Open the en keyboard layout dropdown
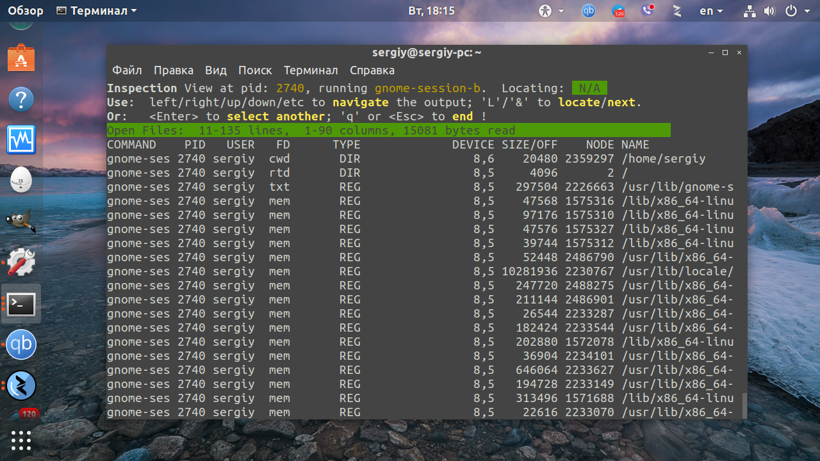 pyautogui.click(x=711, y=11)
